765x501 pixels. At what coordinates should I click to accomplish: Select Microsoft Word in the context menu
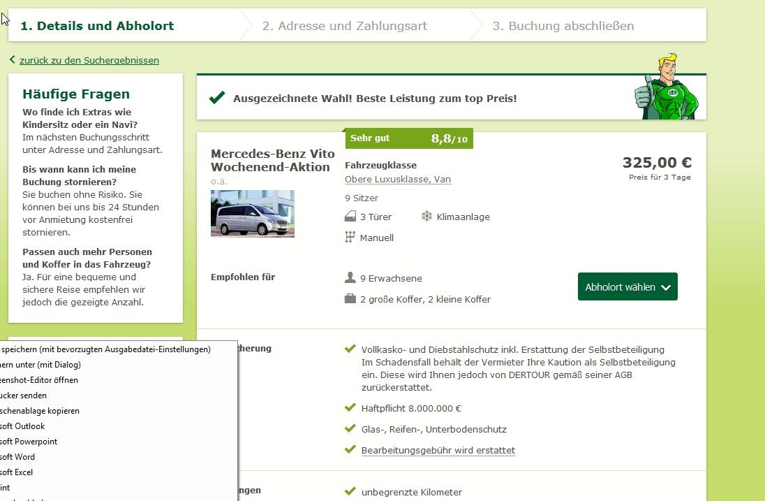(x=17, y=457)
